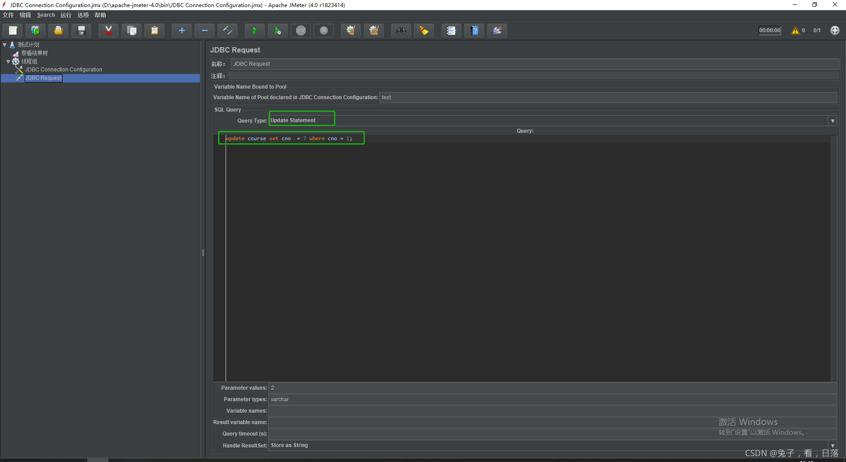Click the Search binoculars icon
Viewport: 846px width, 462px height.
click(401, 30)
